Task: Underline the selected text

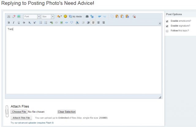Action: tap(19, 23)
